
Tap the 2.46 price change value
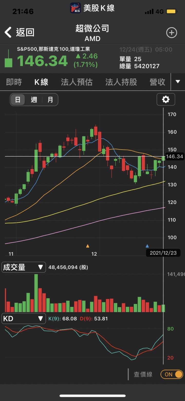point(87,56)
